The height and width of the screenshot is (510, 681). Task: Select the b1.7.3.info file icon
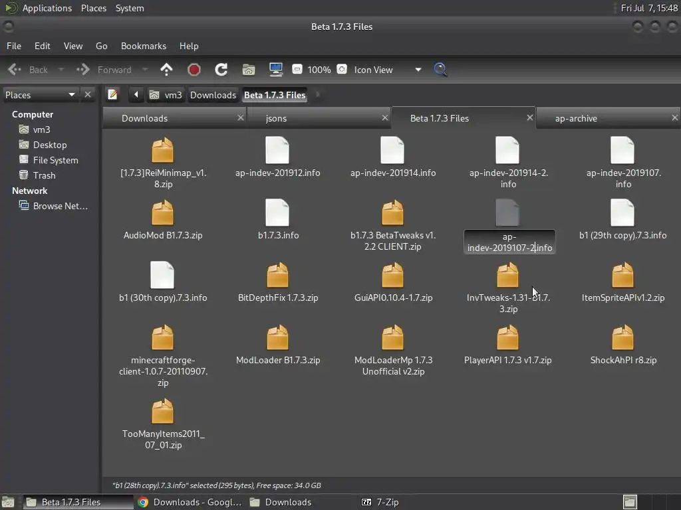coord(277,212)
